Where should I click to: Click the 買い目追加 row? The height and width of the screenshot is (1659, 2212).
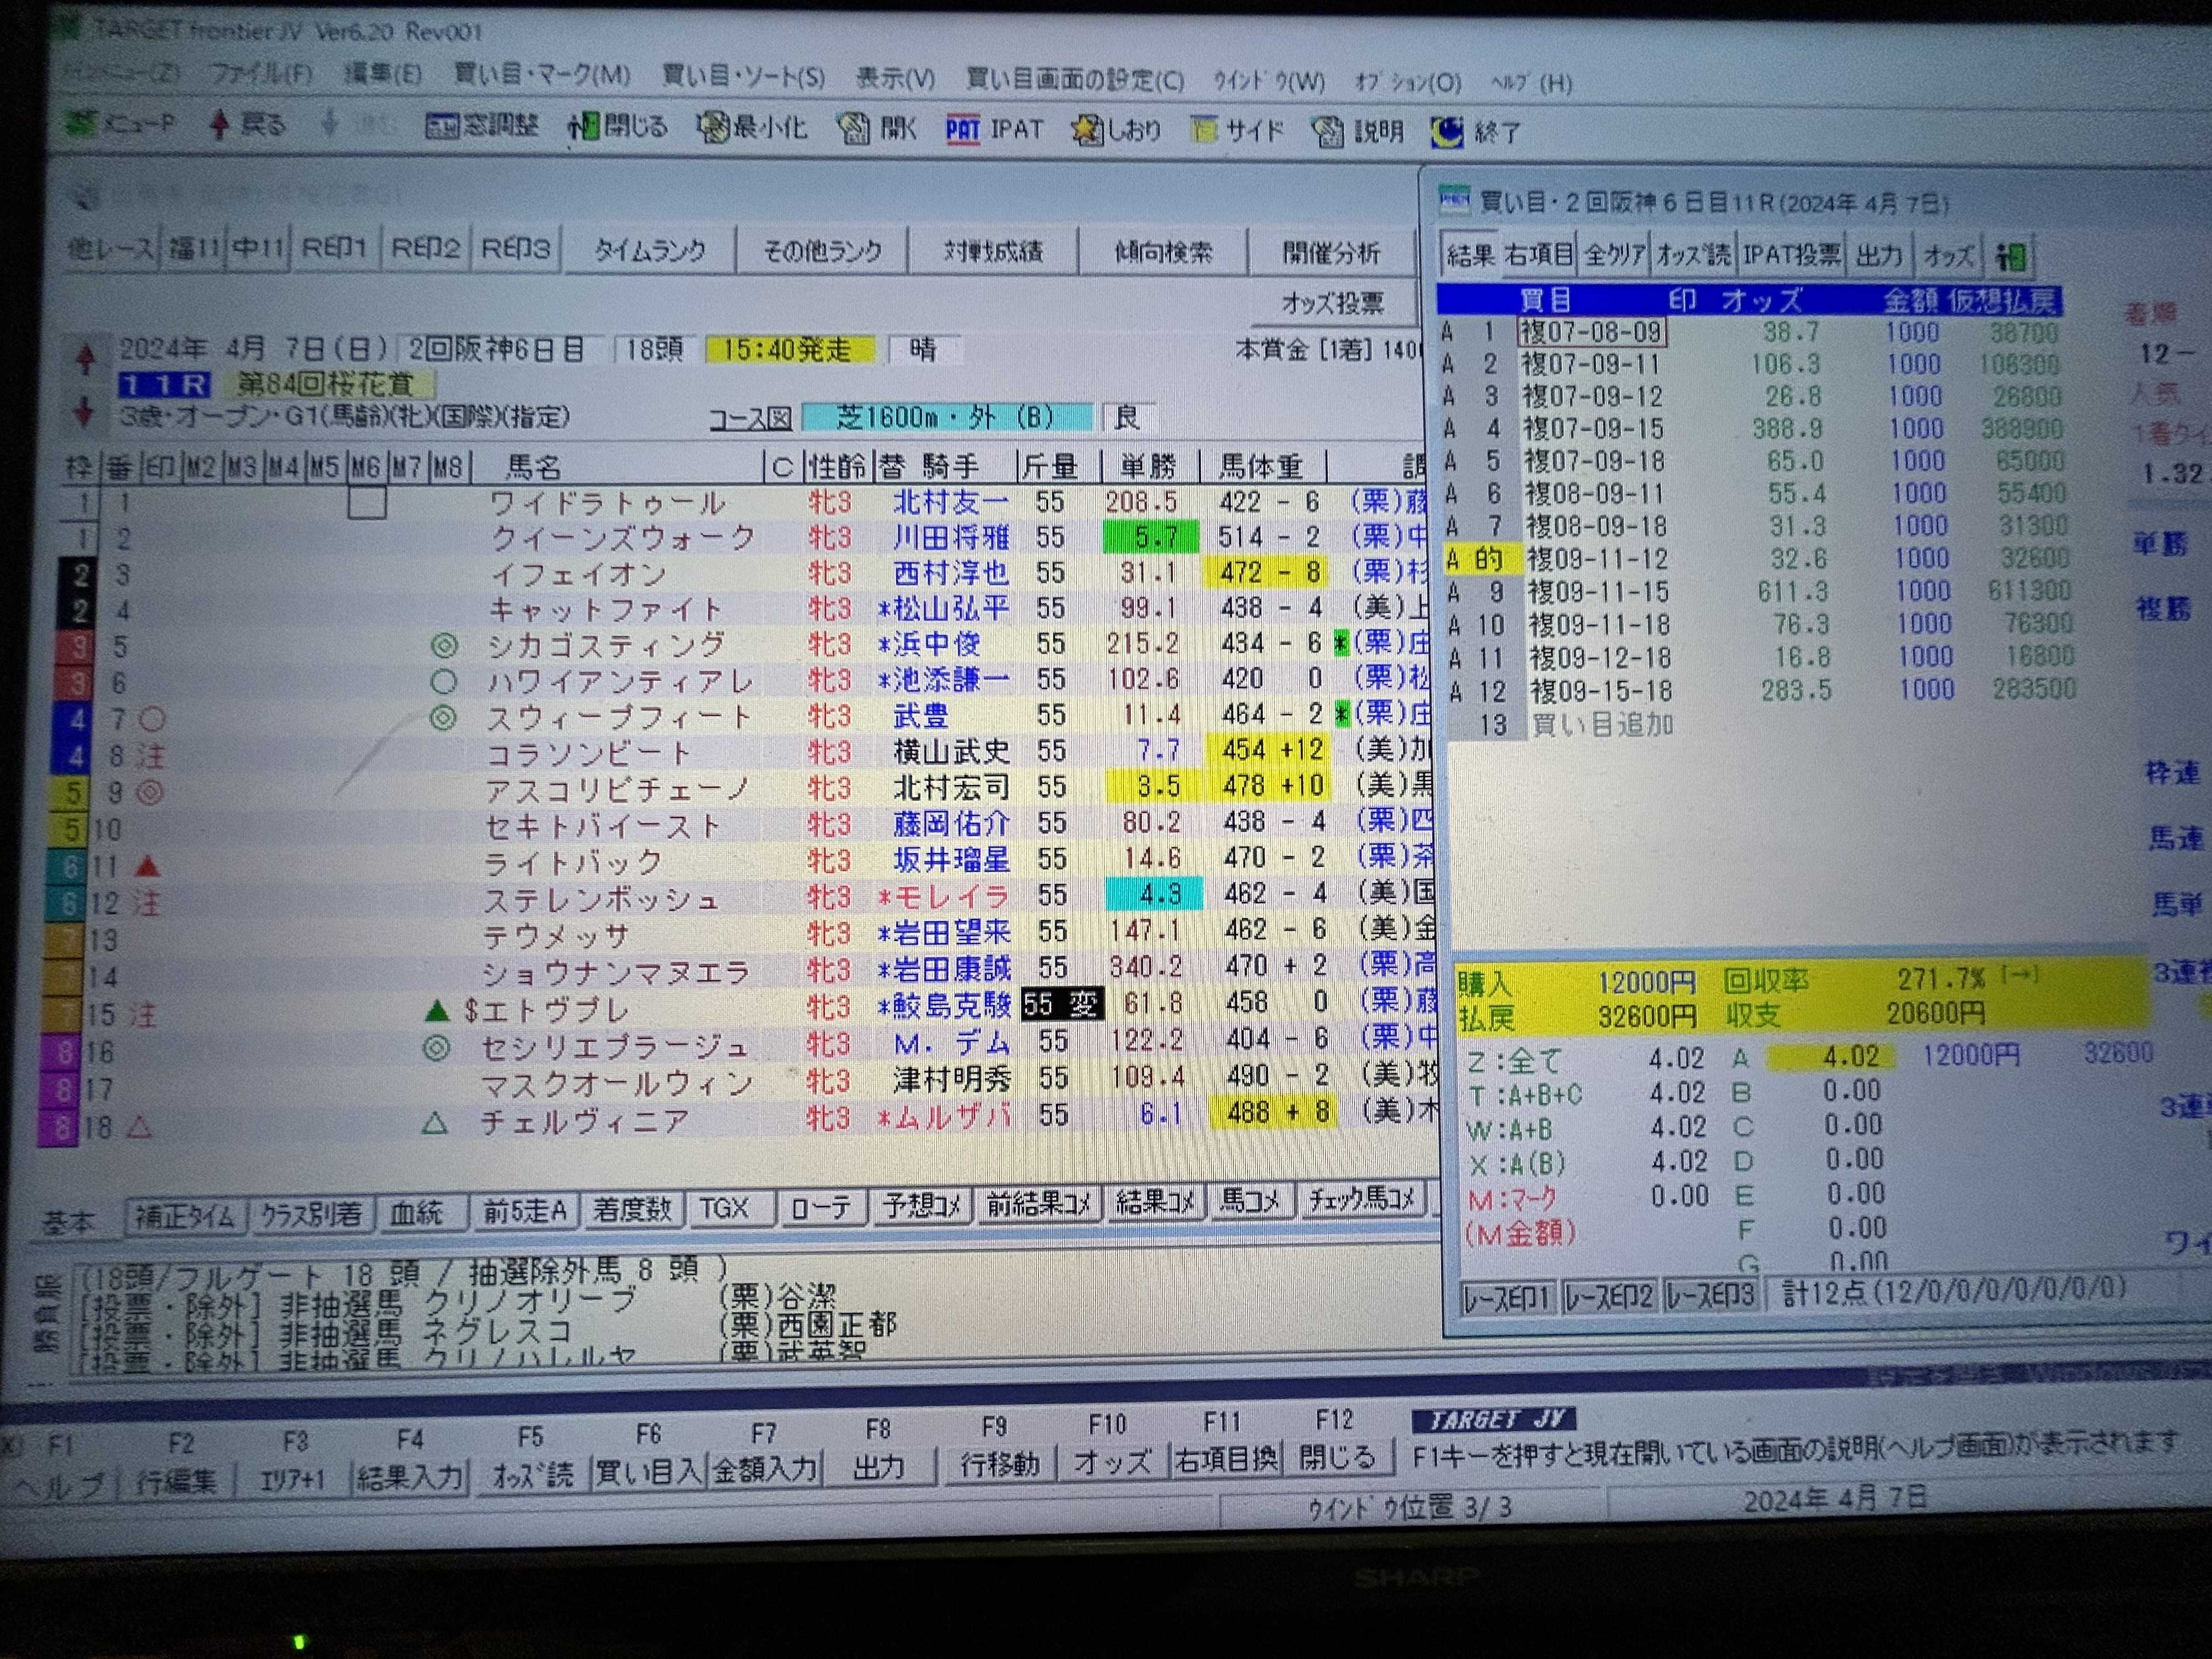[x=1602, y=725]
